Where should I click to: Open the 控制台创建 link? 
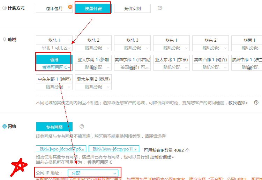tap(162, 157)
